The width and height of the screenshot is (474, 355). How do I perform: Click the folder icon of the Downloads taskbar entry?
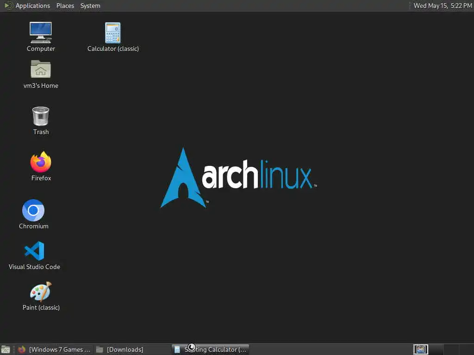click(100, 349)
